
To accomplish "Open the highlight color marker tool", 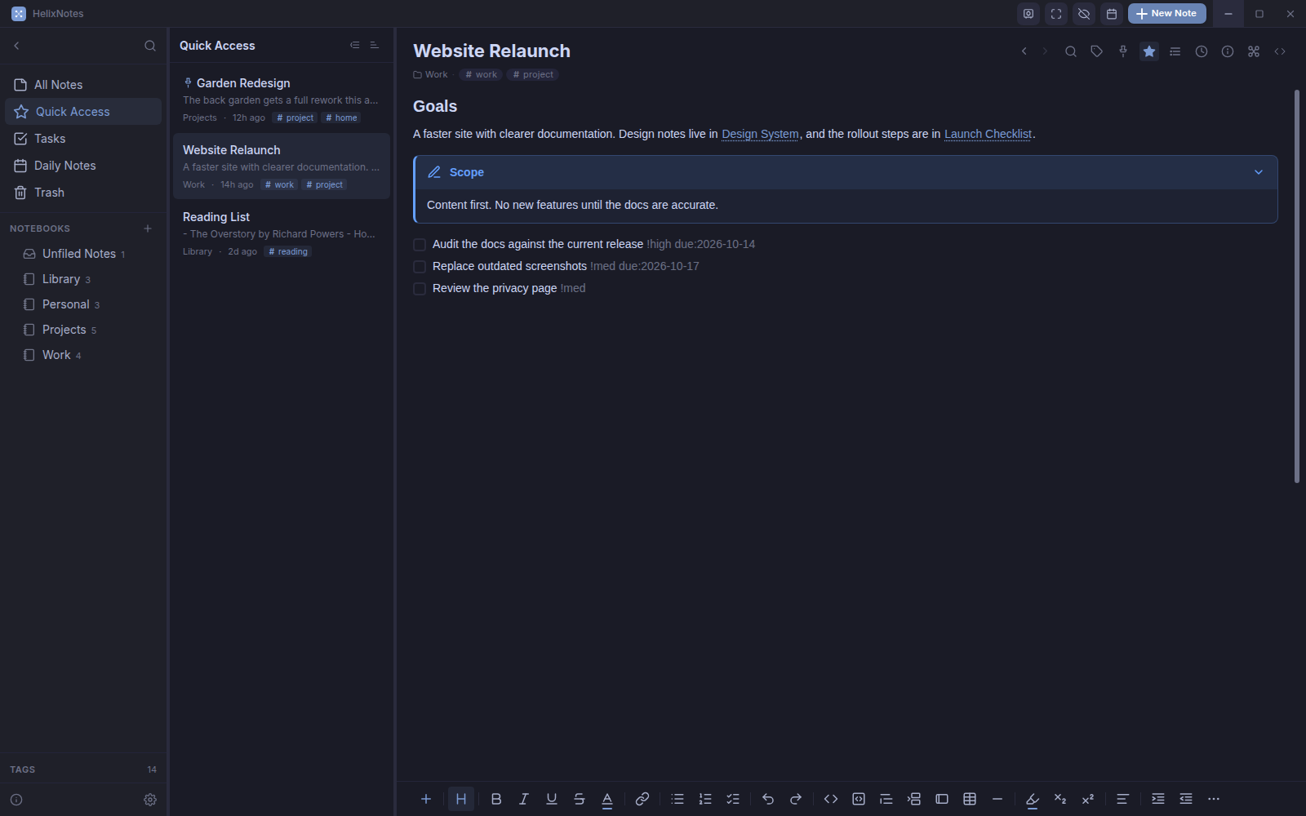I will [1033, 799].
